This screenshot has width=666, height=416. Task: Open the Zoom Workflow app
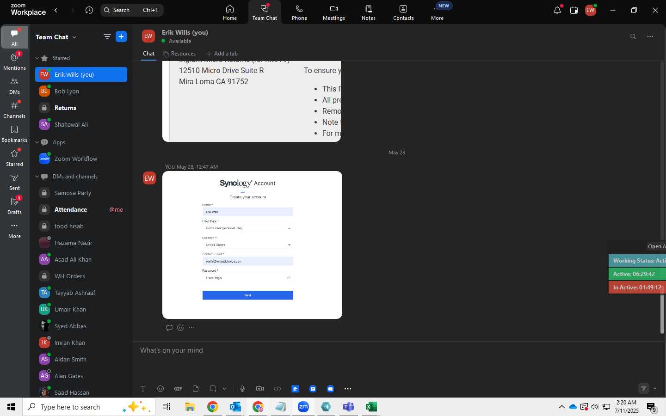click(81, 159)
